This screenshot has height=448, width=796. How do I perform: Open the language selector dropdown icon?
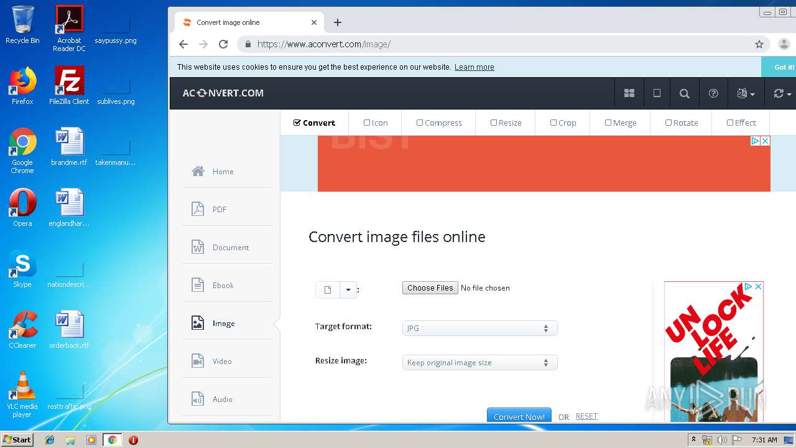[x=746, y=93]
